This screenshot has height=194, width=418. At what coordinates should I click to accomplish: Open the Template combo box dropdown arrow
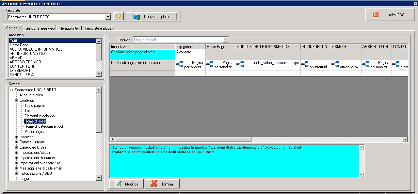(x=108, y=17)
